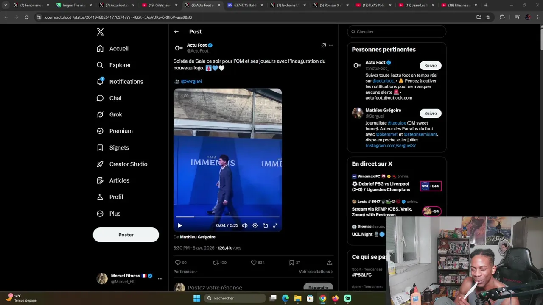Open Creator Studio in sidebar
This screenshot has height=305, width=543.
(x=122, y=164)
